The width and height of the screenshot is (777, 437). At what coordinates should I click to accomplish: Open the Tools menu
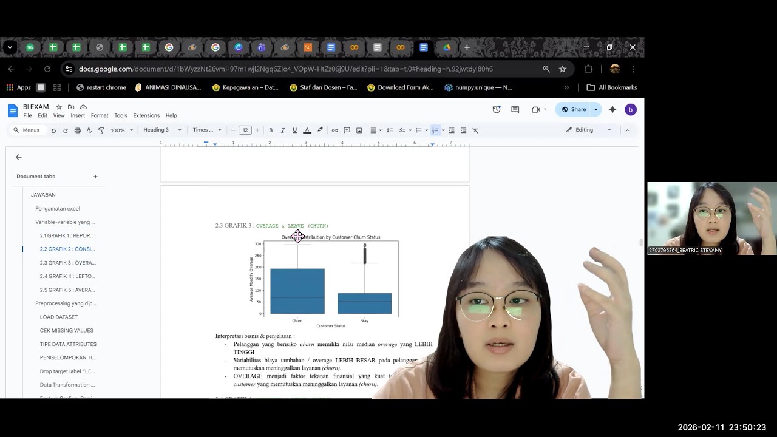pos(121,115)
